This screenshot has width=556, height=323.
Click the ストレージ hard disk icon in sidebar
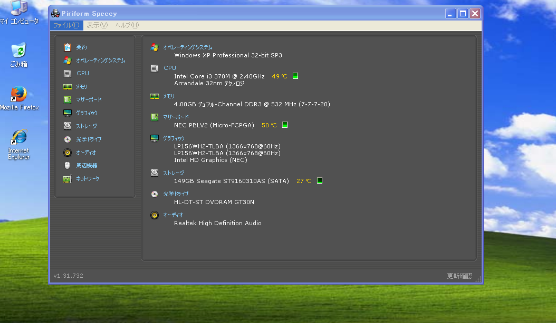pyautogui.click(x=68, y=126)
